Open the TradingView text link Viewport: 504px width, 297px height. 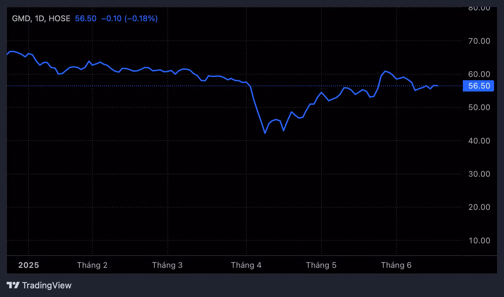pyautogui.click(x=46, y=285)
